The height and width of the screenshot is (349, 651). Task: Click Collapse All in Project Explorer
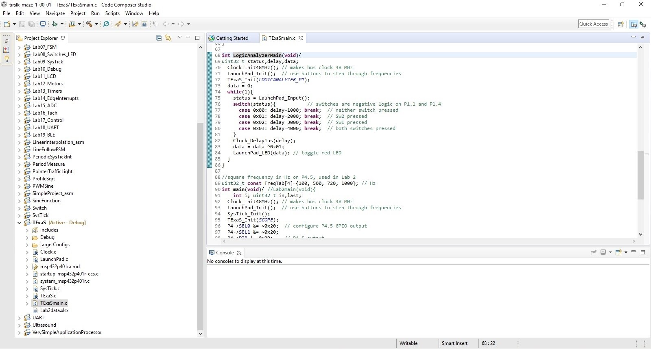point(159,38)
